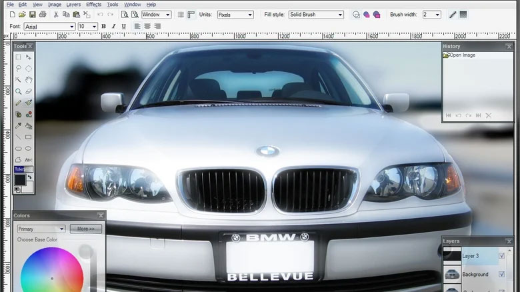Screen dimensions: 520x292
Task: Reset colors to black and white icon
Action: pyautogui.click(x=17, y=189)
